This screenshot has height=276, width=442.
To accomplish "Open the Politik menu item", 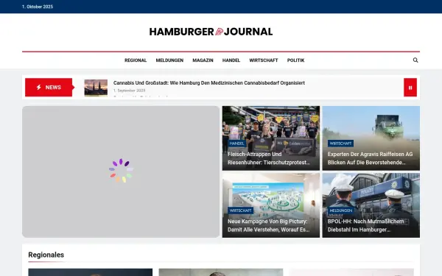I will click(x=295, y=60).
